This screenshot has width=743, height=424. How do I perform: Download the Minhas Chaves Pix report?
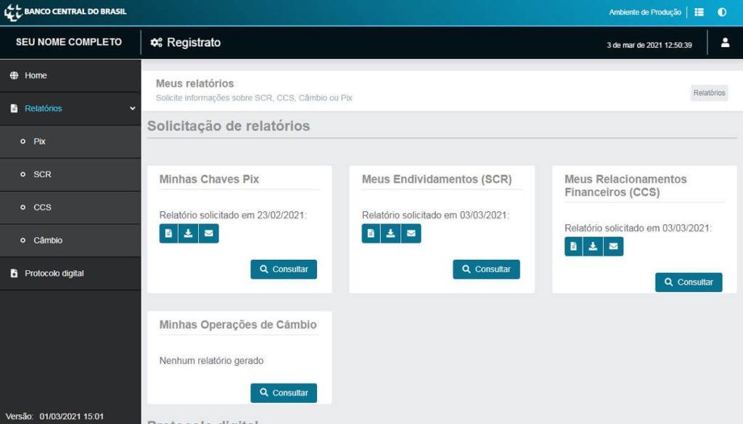pyautogui.click(x=188, y=233)
